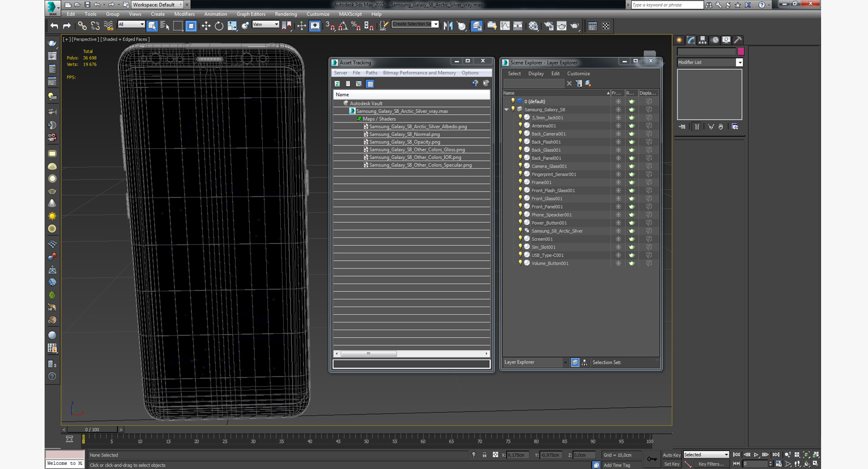Pick the Select and Rotate tool
Screen dimensions: 868x469
pos(219,26)
